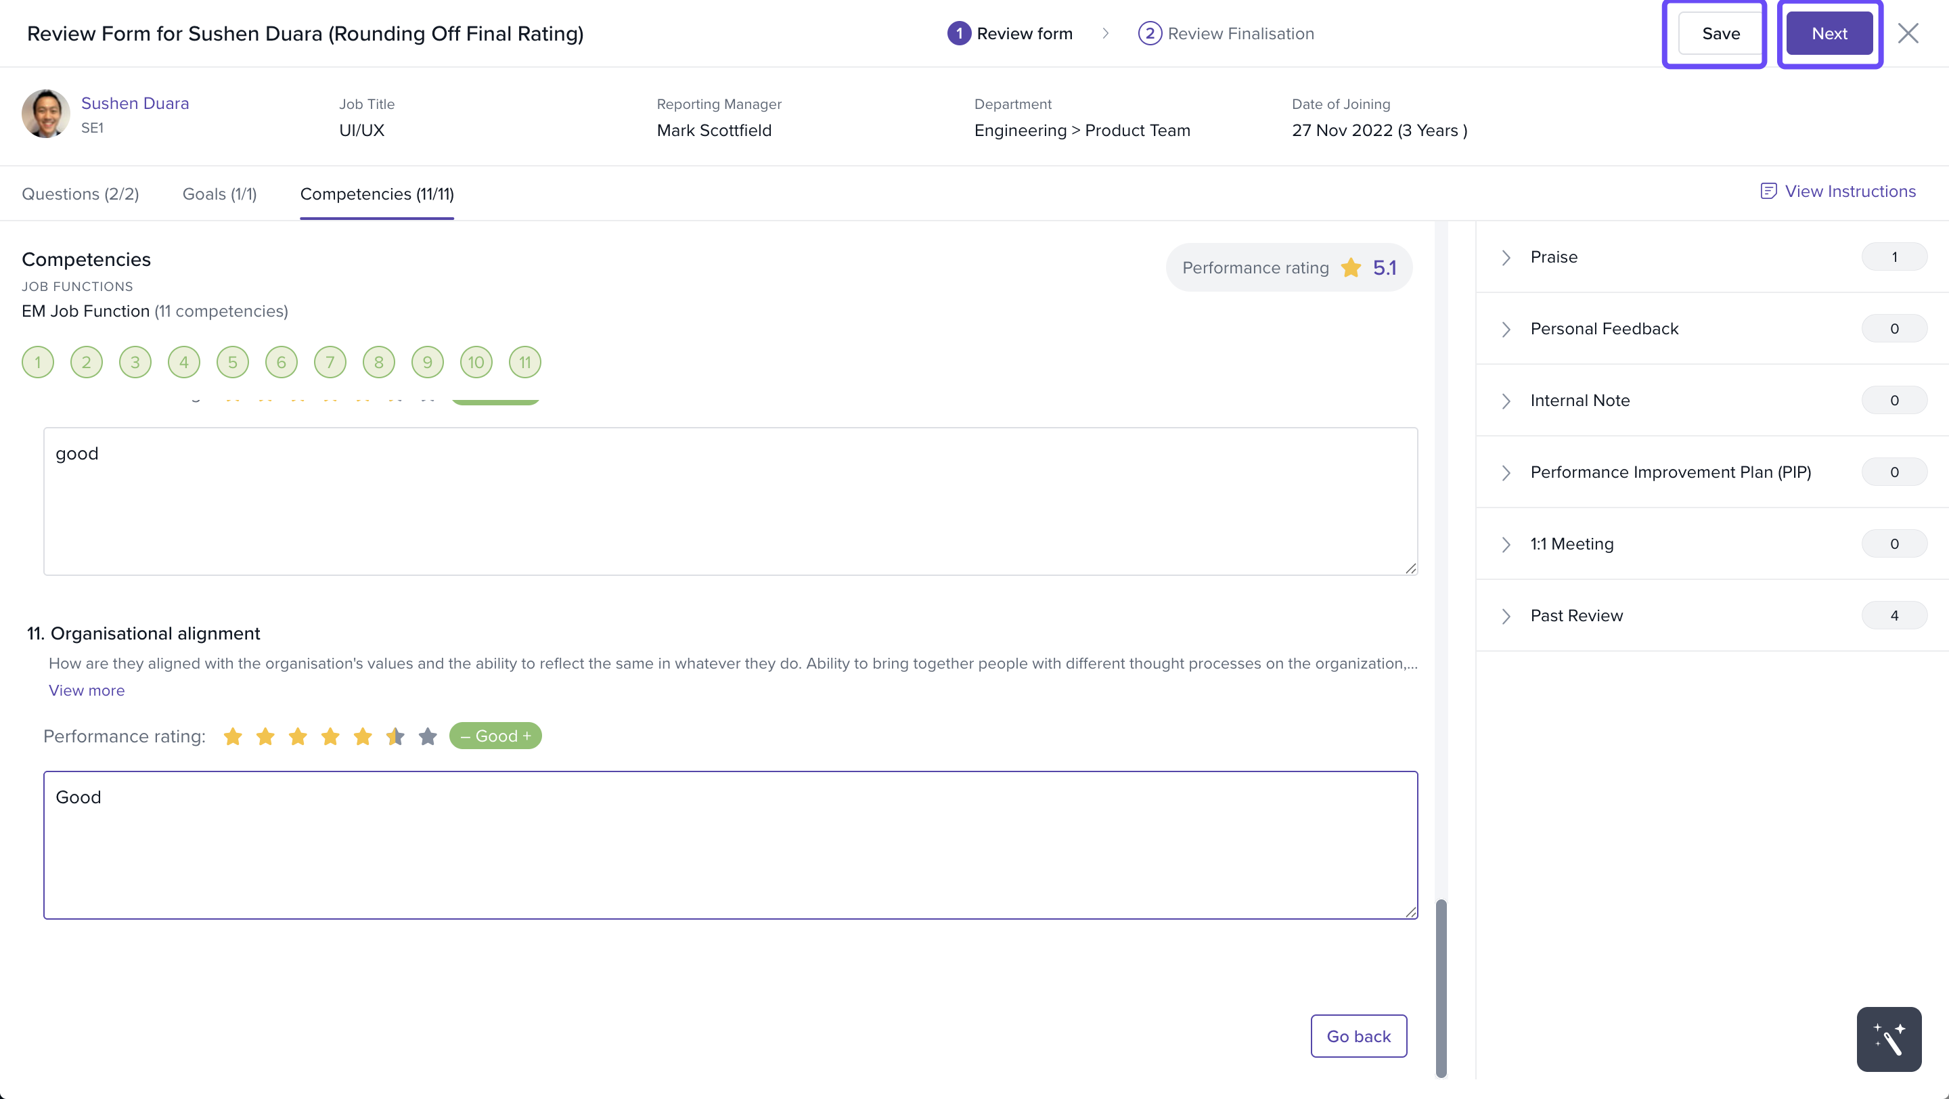Jump to competency number 4 circle
1949x1099 pixels.
[184, 362]
